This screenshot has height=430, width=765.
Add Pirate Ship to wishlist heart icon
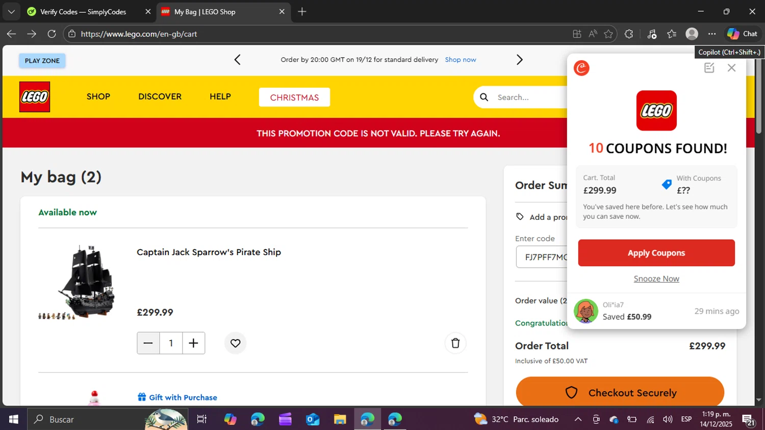point(235,343)
